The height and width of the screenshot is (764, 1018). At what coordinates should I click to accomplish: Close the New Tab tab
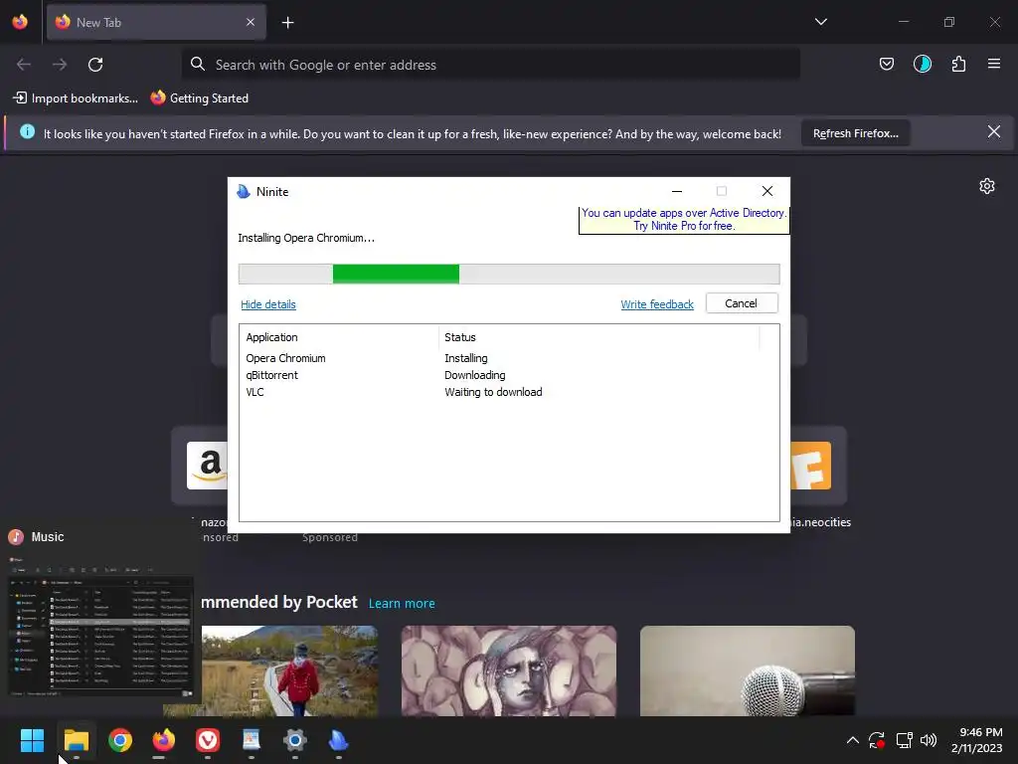click(x=251, y=22)
